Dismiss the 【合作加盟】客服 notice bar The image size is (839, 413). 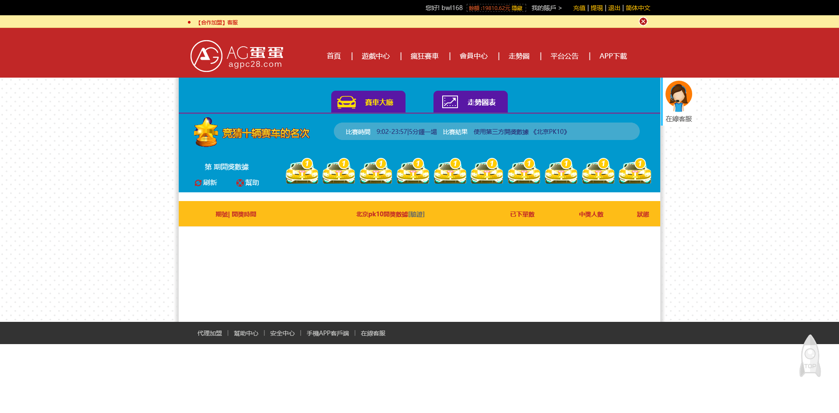(x=643, y=21)
